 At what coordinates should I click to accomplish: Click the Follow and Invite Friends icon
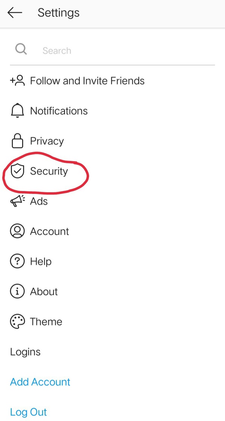pyautogui.click(x=17, y=80)
